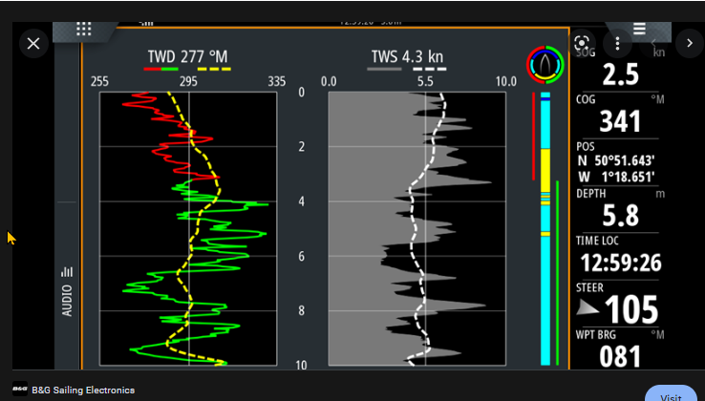This screenshot has width=705, height=401.
Task: Click the COG 341 value
Action: point(620,121)
